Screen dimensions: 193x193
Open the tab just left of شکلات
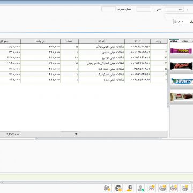[x=185, y=41]
